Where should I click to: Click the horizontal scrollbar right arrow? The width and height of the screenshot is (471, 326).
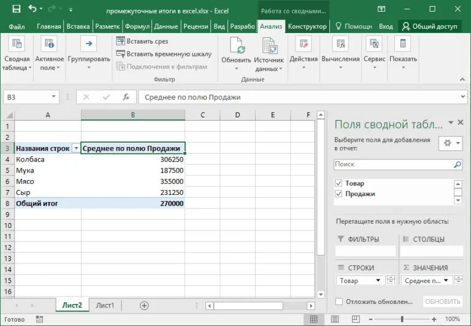tap(311, 306)
